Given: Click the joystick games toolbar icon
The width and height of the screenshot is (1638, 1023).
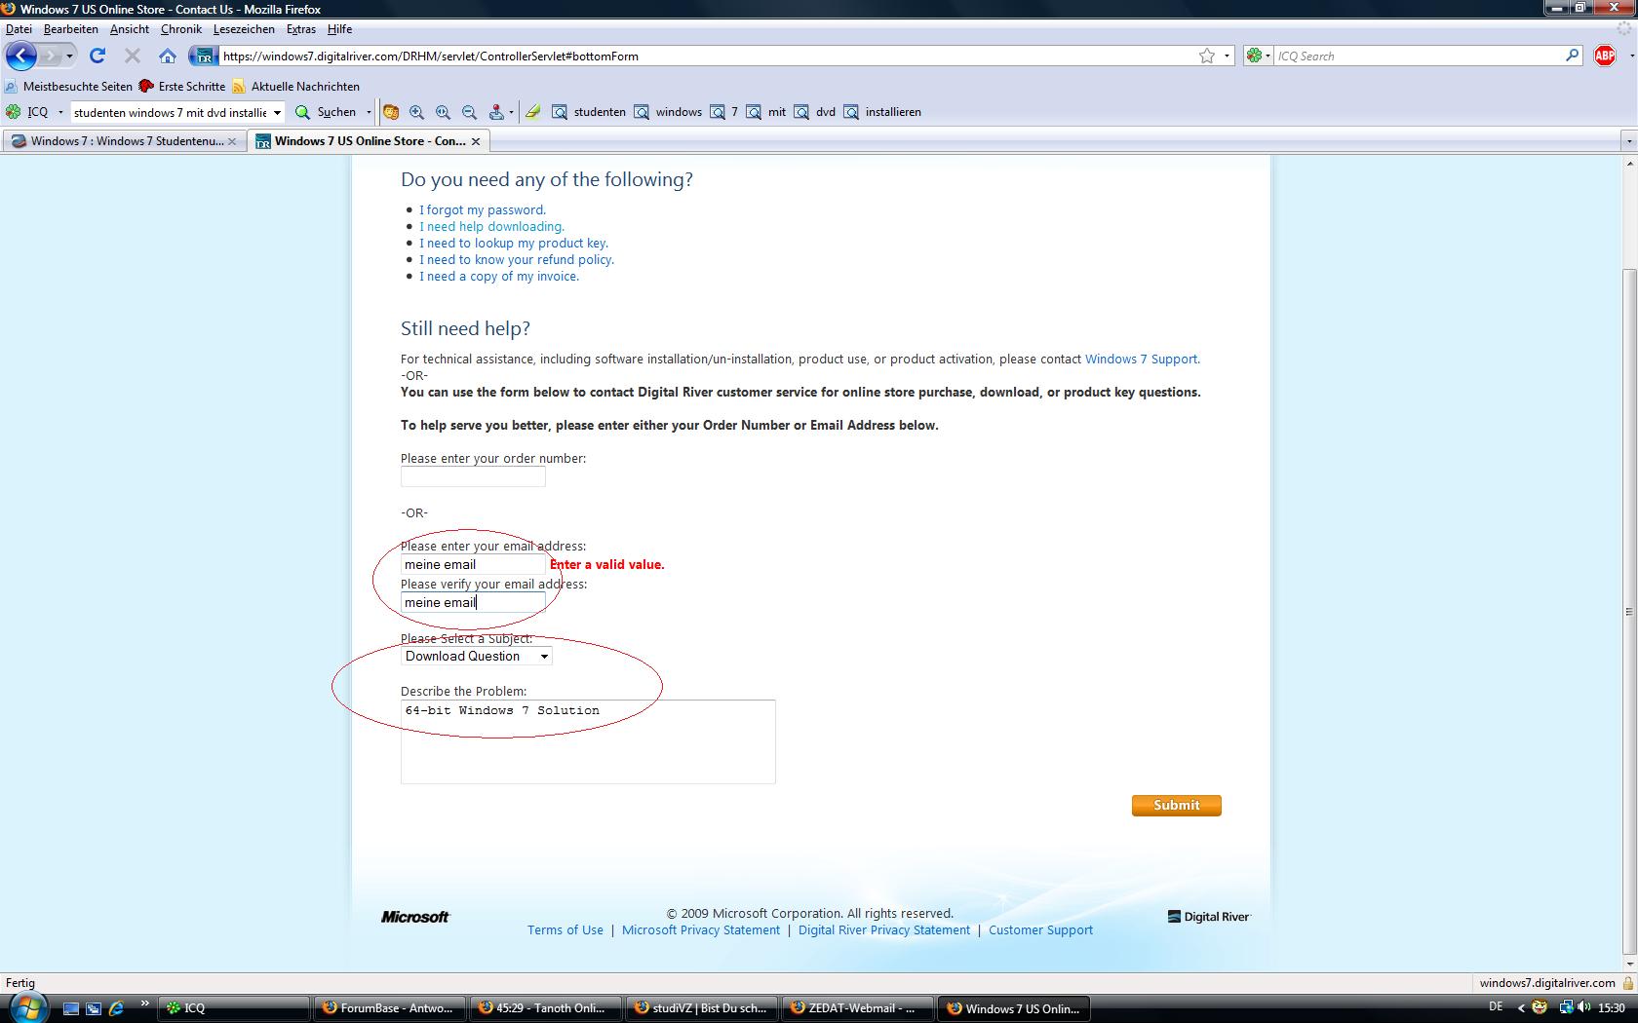Looking at the screenshot, I should tap(496, 112).
